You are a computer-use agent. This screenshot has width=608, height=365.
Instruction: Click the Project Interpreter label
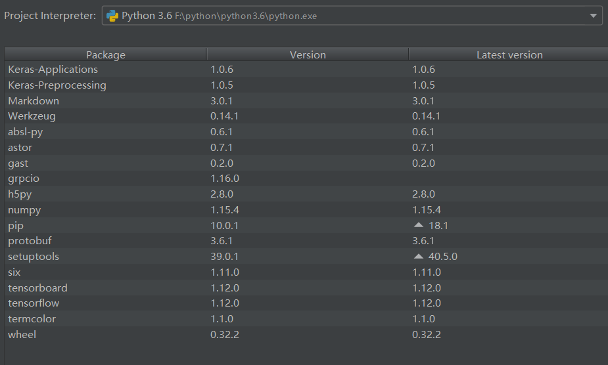[x=50, y=16]
